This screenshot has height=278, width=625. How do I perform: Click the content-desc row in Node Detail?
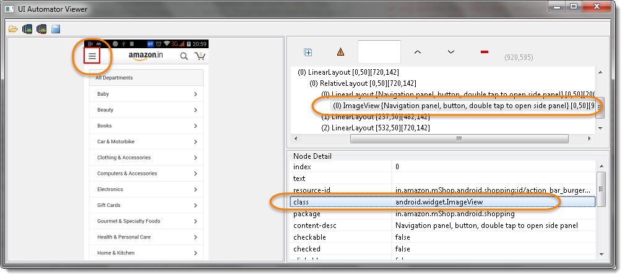click(x=442, y=225)
